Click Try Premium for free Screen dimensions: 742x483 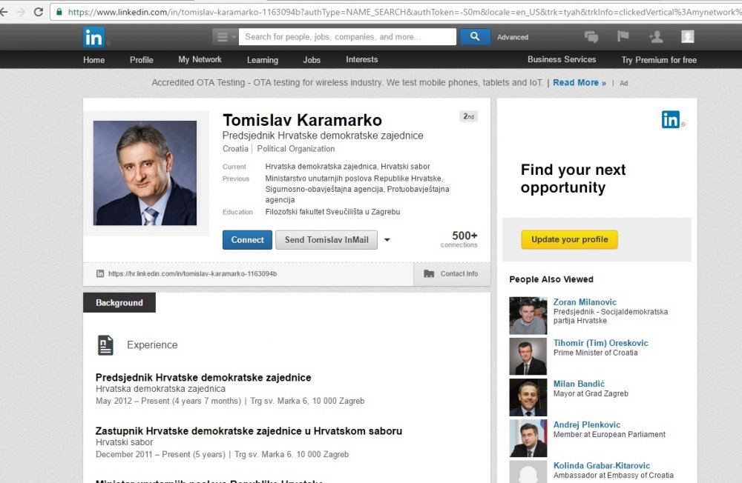click(x=659, y=60)
